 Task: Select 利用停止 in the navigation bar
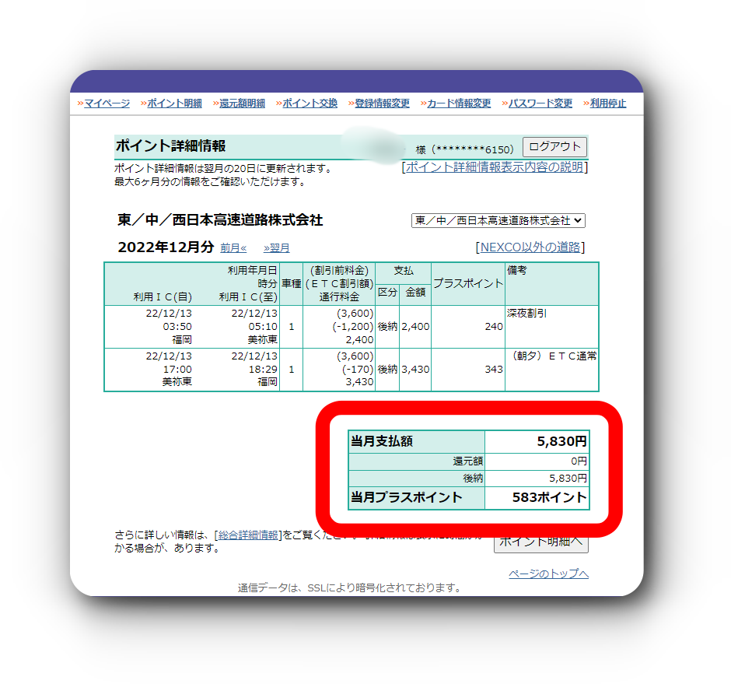click(x=607, y=103)
